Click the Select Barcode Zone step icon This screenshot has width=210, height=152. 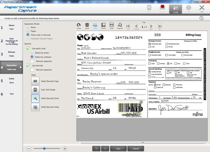click(x=35, y=98)
